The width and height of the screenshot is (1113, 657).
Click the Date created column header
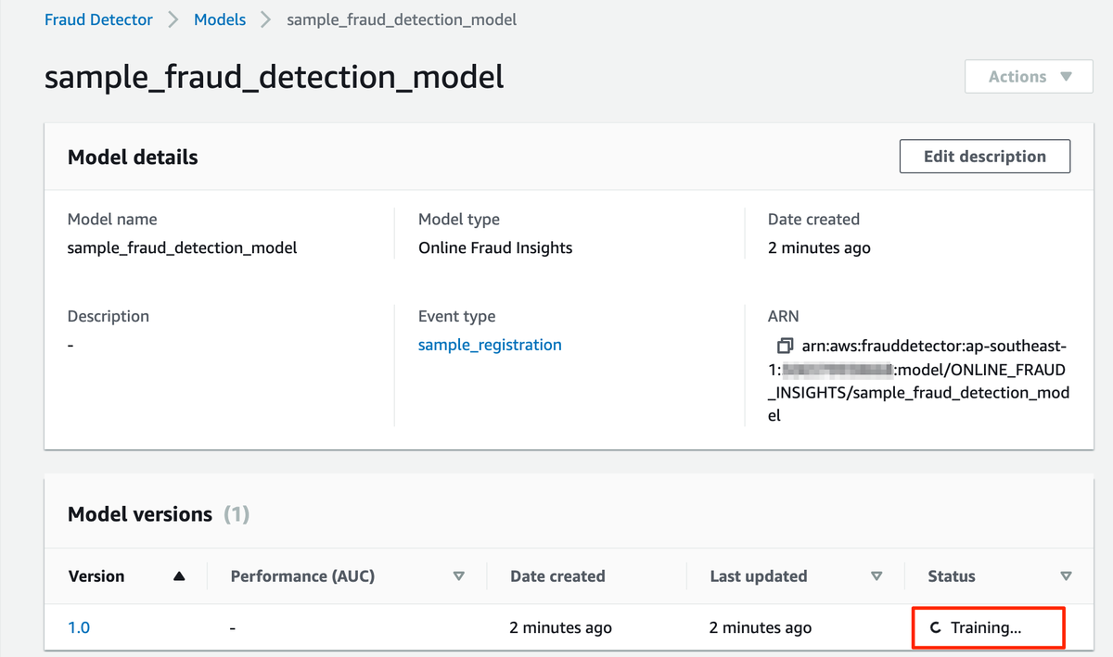pos(557,576)
